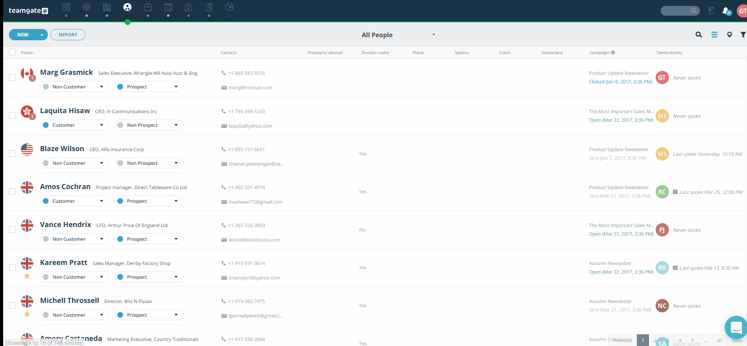The width and height of the screenshot is (747, 346).
Task: Open Marg Grasmick's profile name link
Action: [67, 72]
